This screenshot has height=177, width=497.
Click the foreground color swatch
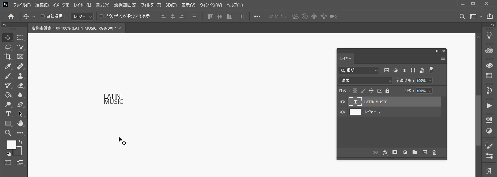click(x=11, y=144)
